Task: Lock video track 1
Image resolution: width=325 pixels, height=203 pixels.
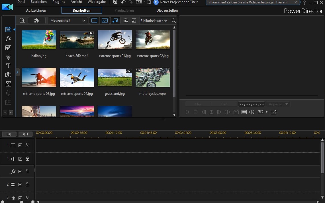Action: click(27, 145)
